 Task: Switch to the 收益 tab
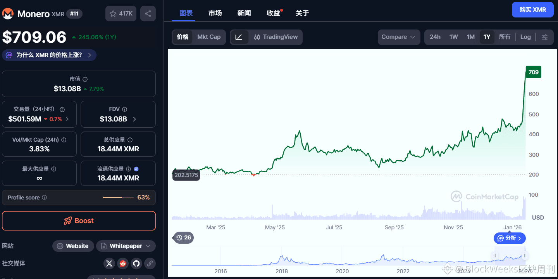point(273,13)
